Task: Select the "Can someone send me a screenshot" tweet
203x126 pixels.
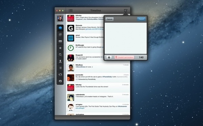Action: [90, 58]
